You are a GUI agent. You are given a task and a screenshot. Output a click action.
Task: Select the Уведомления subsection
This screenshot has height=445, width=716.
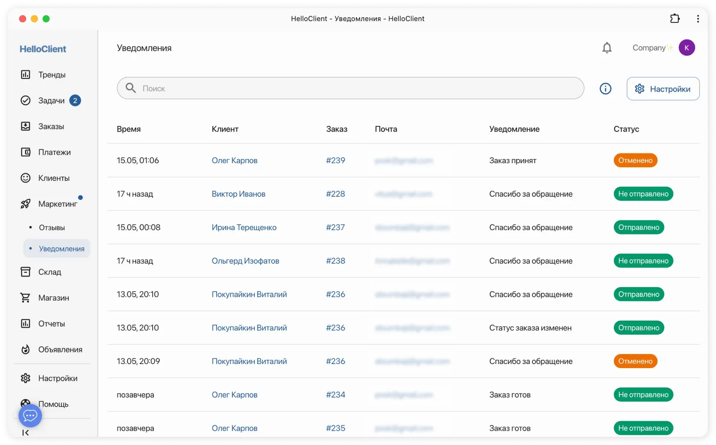61,248
